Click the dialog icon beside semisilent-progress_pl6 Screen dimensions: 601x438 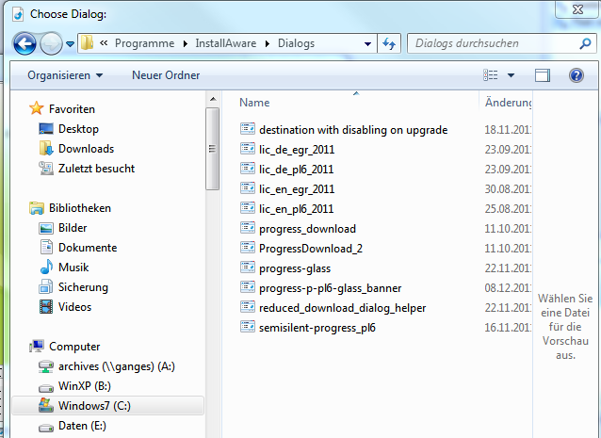(248, 327)
